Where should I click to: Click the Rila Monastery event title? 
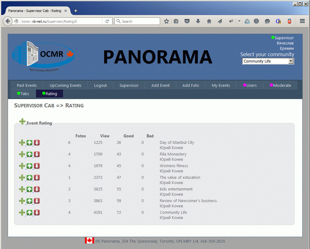[173, 154]
